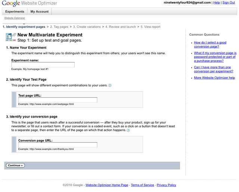This screenshot has width=239, height=192.
Task: Click the Experiment name input field
Action: coord(43,65)
